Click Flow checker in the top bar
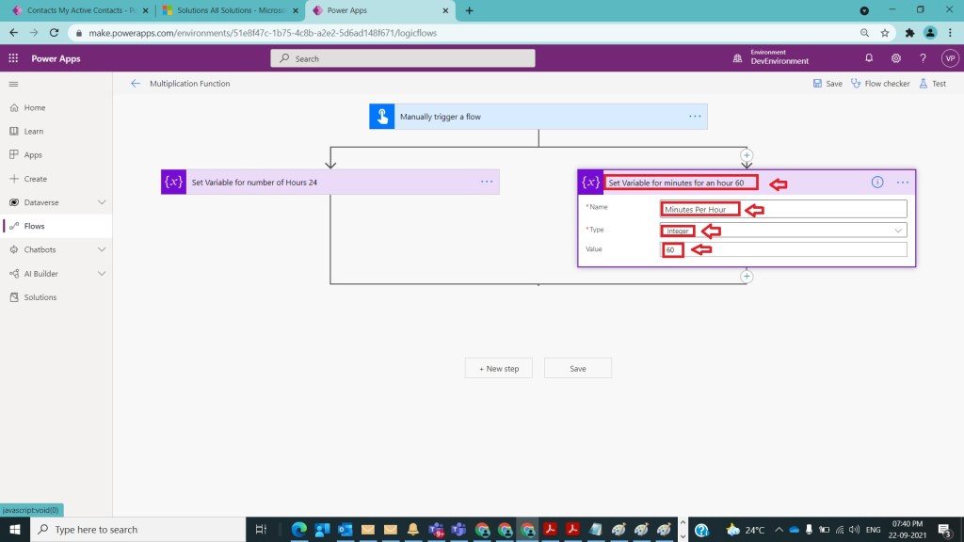This screenshot has height=542, width=964. coord(880,84)
